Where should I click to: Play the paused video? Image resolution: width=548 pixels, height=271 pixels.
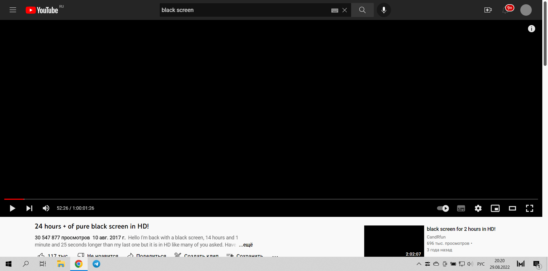click(x=12, y=208)
